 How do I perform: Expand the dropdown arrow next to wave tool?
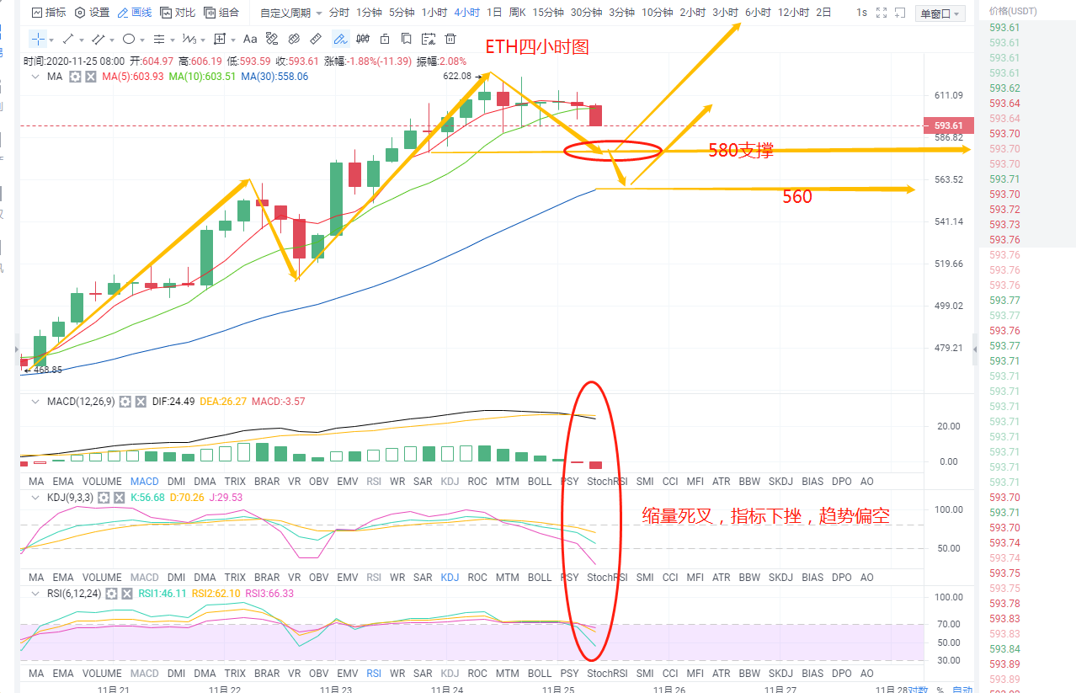[202, 40]
